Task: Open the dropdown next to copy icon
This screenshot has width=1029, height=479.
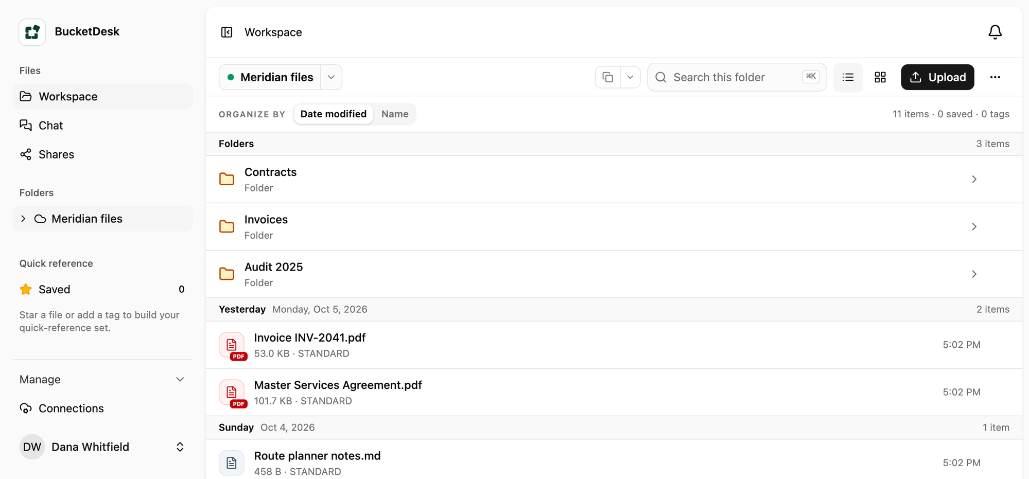Action: [x=630, y=77]
